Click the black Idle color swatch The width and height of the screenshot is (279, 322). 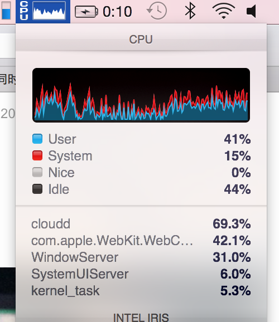click(x=37, y=189)
